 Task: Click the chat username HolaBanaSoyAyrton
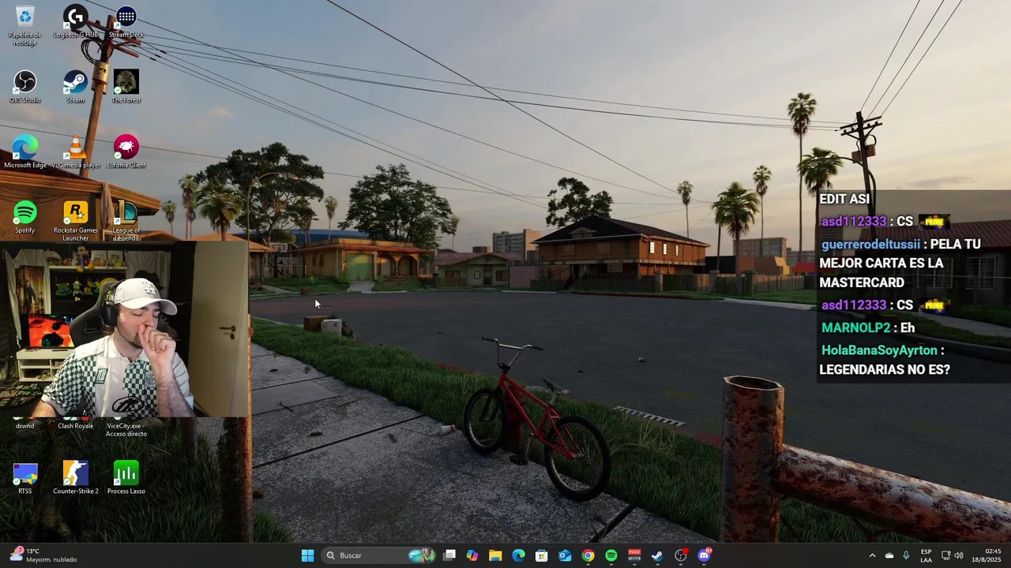879,350
